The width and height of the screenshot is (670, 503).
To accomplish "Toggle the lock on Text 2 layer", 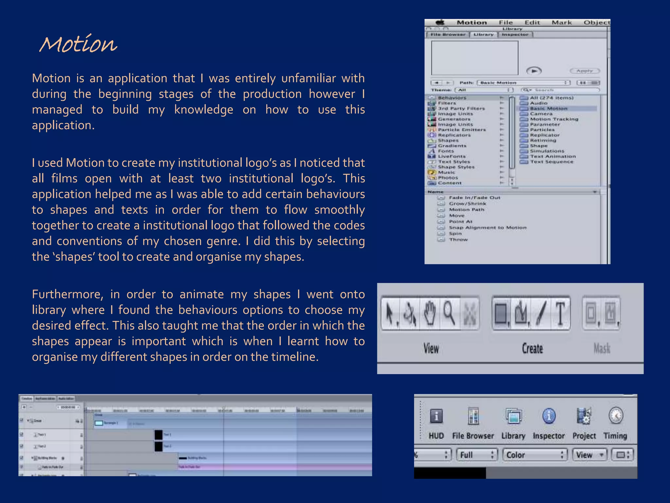I will (x=81, y=446).
